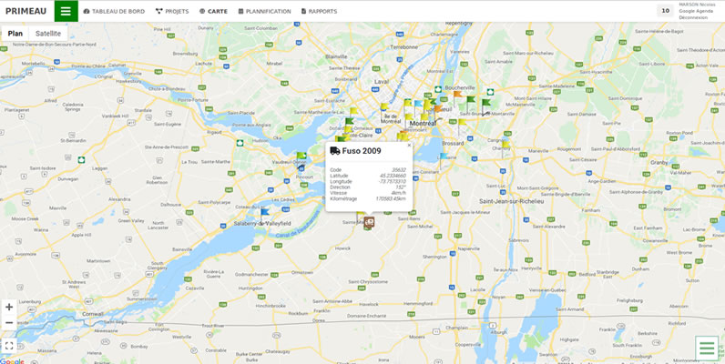This screenshot has width=725, height=364.
Task: Open the Plannification page
Action: tap(264, 11)
